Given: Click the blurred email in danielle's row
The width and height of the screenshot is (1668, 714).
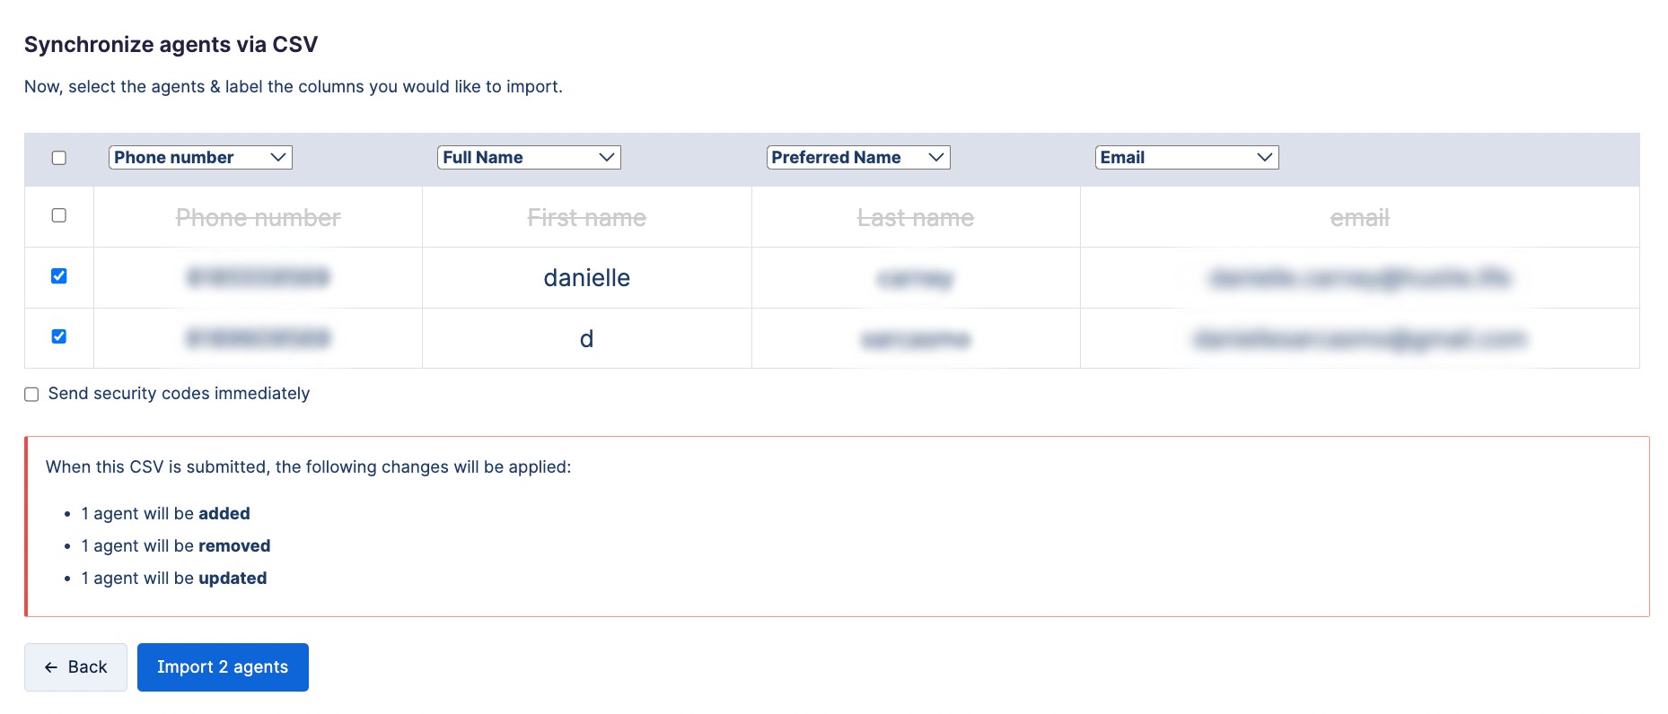Looking at the screenshot, I should (x=1360, y=278).
